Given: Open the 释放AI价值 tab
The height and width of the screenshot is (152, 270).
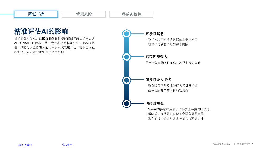Looking at the screenshot, I should pyautogui.click(x=131, y=14).
